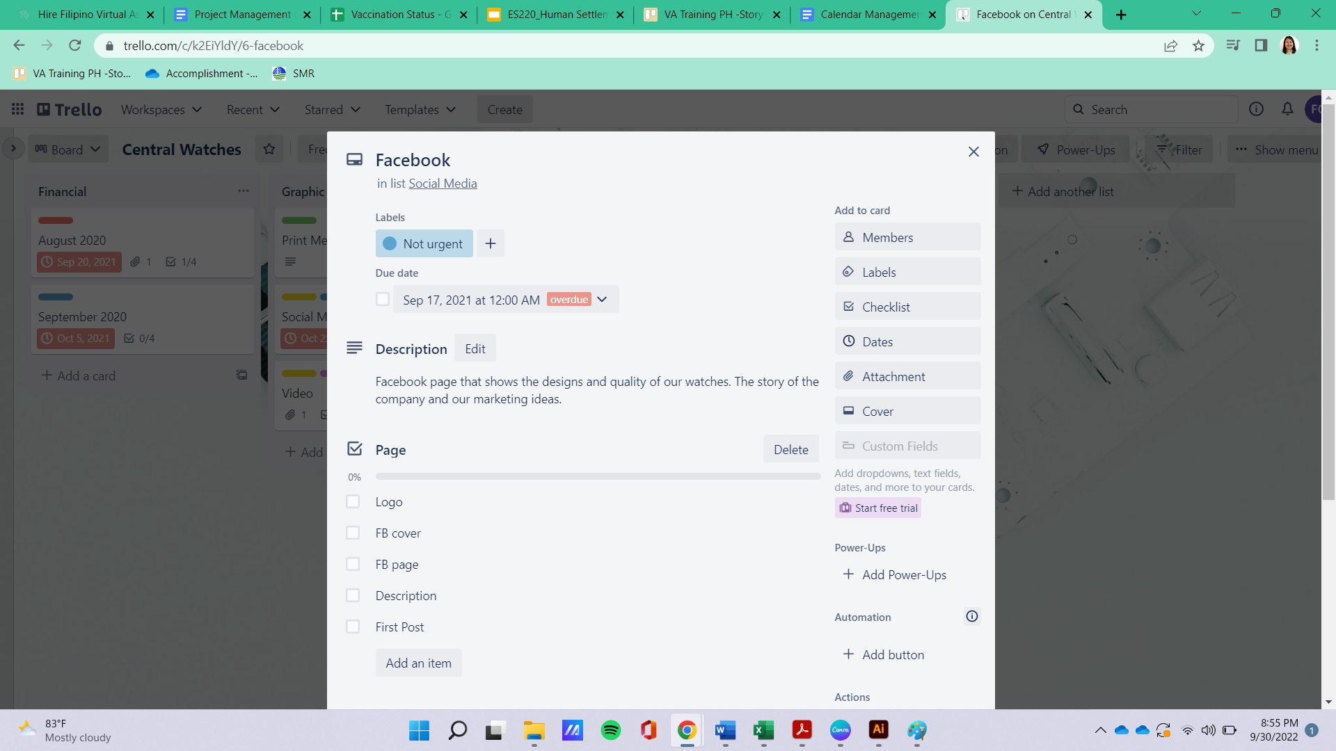Tick the FB cover checklist item
1336x751 pixels.
353,533
